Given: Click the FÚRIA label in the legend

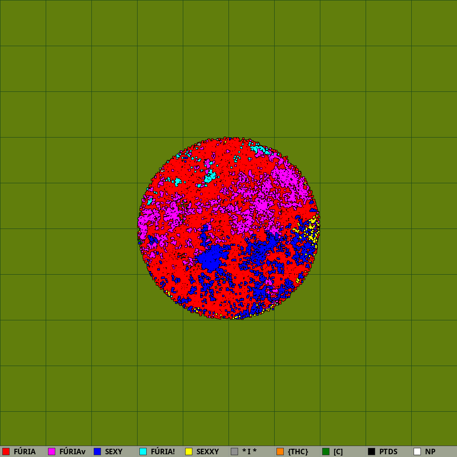Looking at the screenshot, I should pyautogui.click(x=25, y=452).
